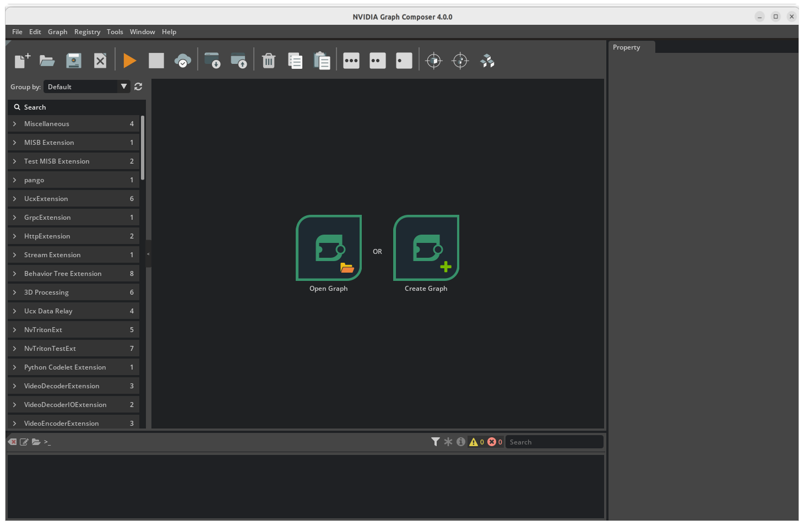This screenshot has width=804, height=526.
Task: Stop graph execution with the square button
Action: tap(156, 61)
